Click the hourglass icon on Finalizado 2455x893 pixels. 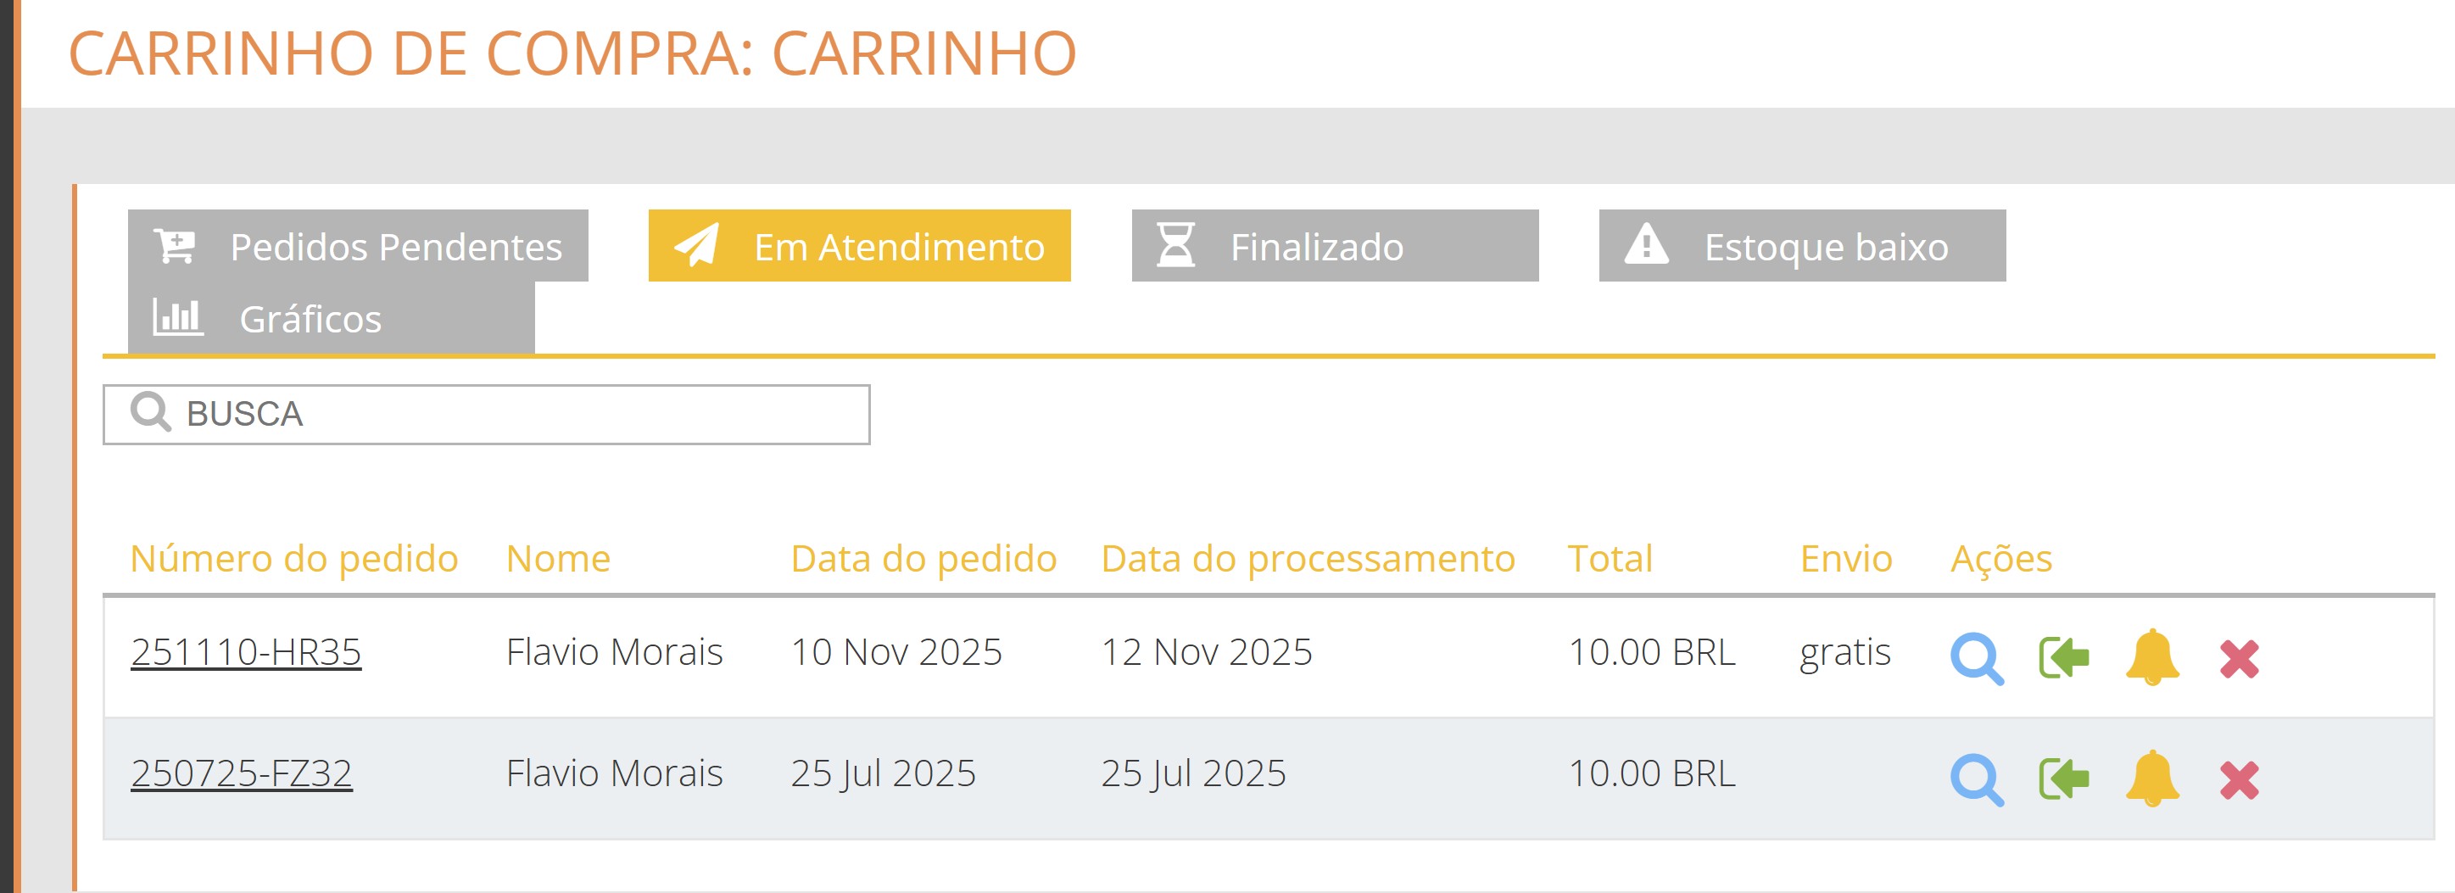1174,246
